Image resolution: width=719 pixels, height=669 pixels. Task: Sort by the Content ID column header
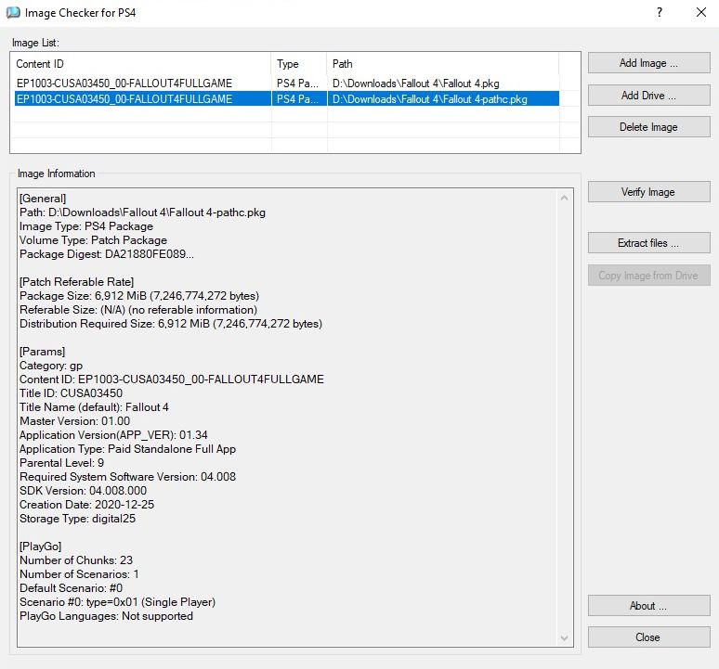tap(142, 64)
